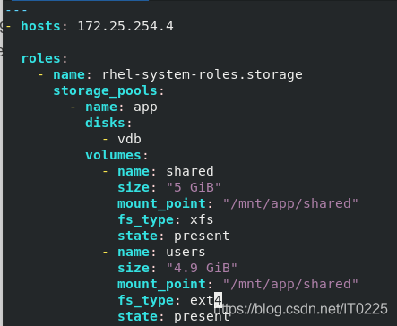Click the mount_point path under shared volume
This screenshot has width=397, height=326.
pos(290,203)
